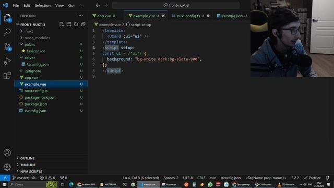334x188 pixels.
Task: Change the vue language mode
Action: pos(213,178)
